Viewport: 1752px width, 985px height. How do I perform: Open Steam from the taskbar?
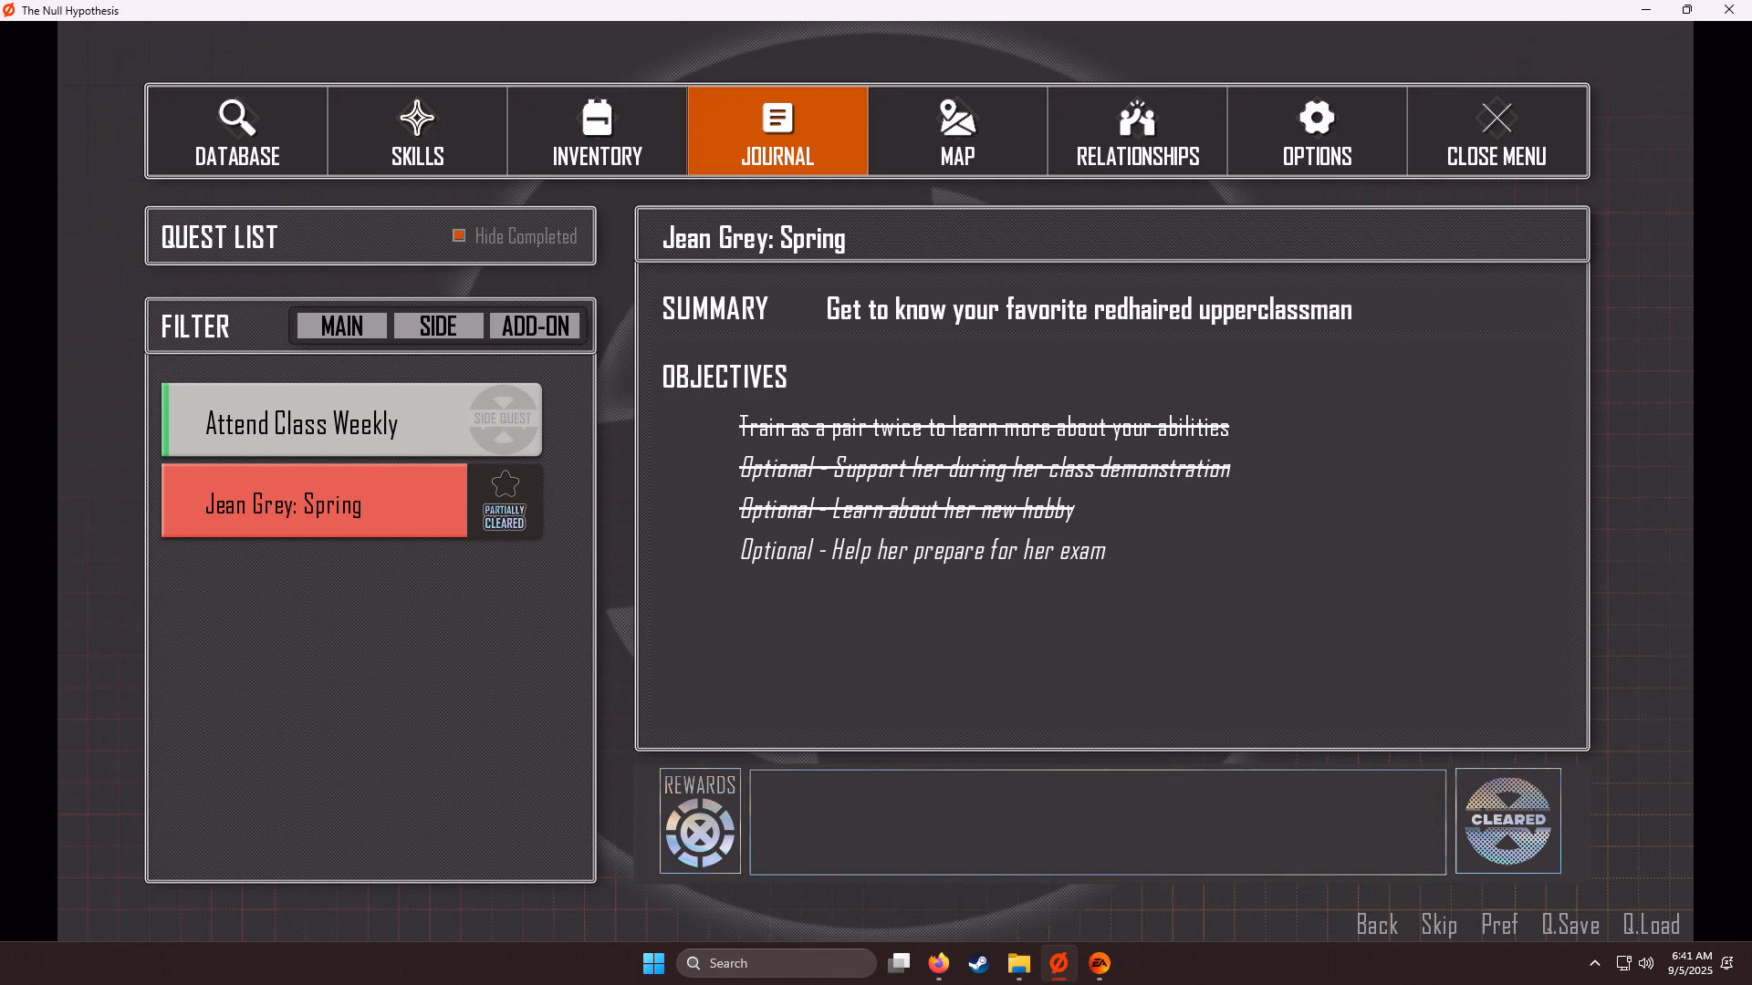tap(978, 963)
